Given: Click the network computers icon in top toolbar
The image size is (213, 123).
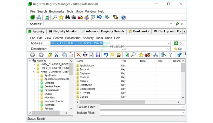Looking at the screenshot, I should click(39, 17).
